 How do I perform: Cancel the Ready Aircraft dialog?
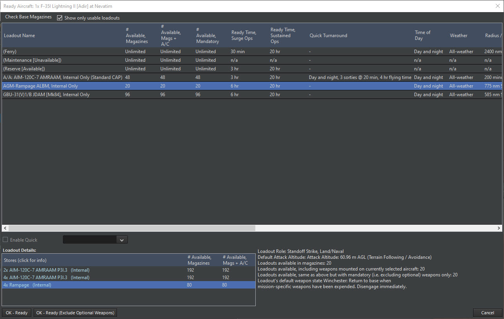point(488,313)
